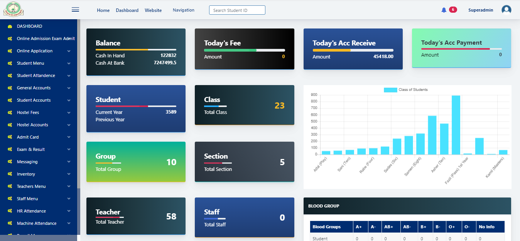Viewport: 520px width, 241px height.
Task: Go to Home in the top bar
Action: [x=103, y=10]
